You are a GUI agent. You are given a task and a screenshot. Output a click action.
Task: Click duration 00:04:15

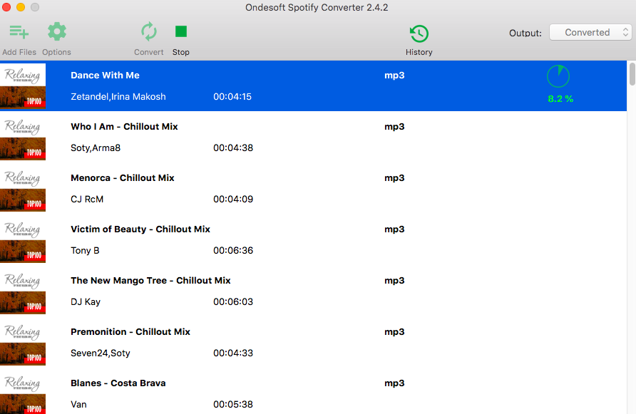click(232, 97)
